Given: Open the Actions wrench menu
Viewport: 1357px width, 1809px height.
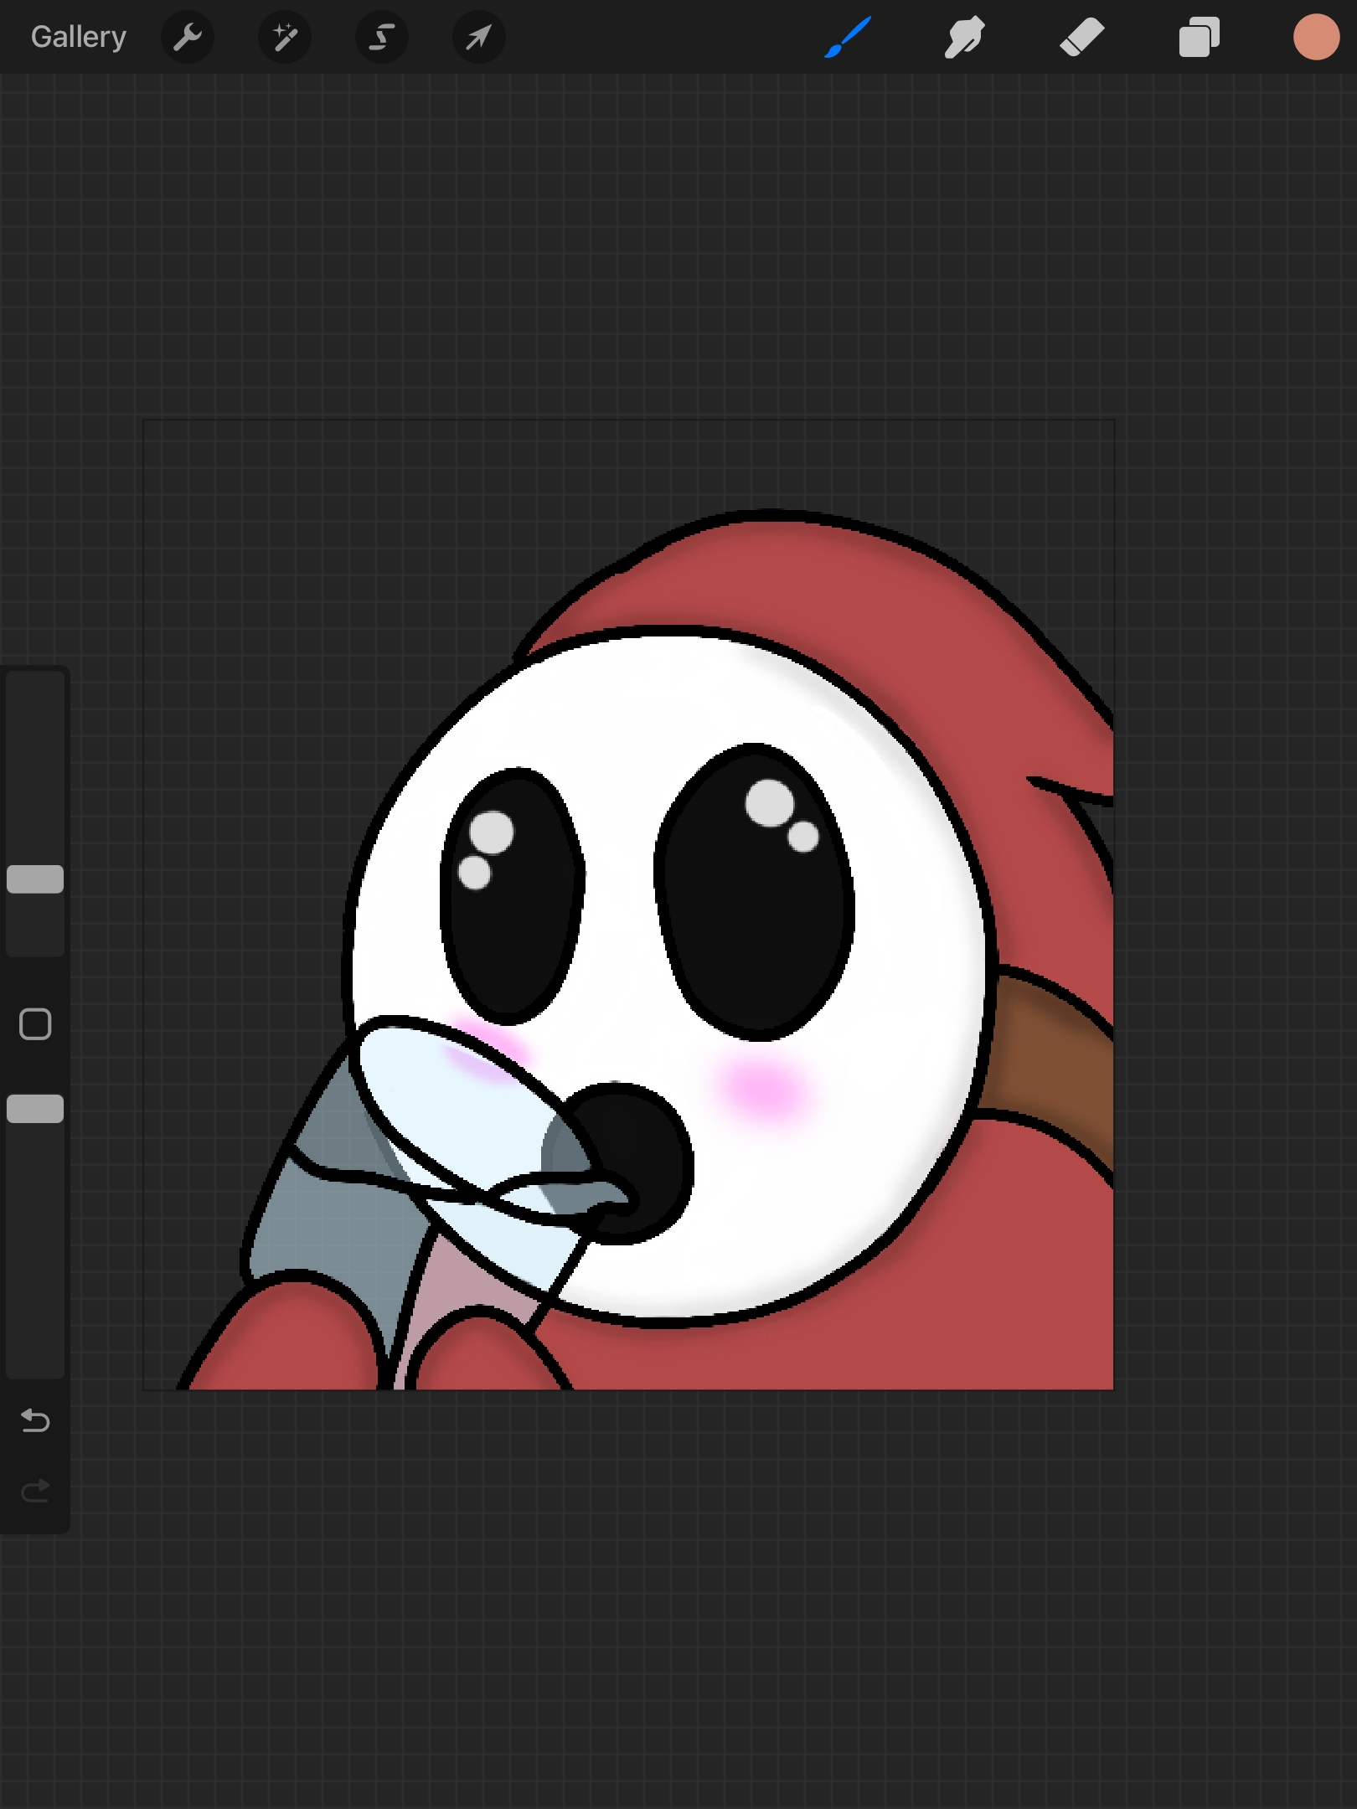Looking at the screenshot, I should pos(188,38).
